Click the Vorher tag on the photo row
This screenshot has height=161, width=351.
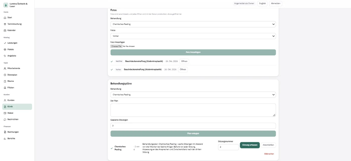118,69
